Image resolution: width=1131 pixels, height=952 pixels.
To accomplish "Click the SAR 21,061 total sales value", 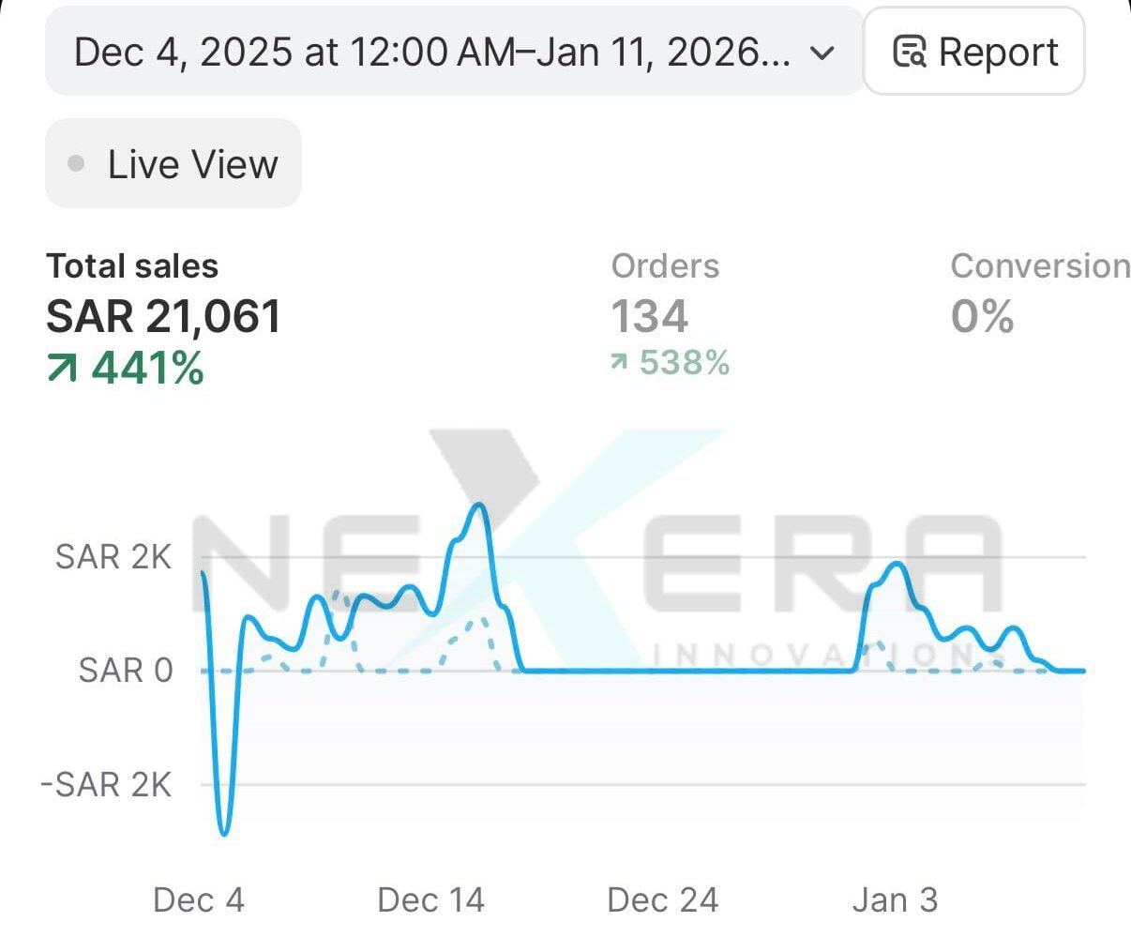I will tap(163, 317).
